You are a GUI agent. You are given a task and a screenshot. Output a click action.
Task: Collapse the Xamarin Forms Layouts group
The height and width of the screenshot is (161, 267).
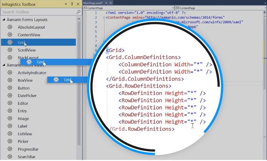[x=3, y=20]
